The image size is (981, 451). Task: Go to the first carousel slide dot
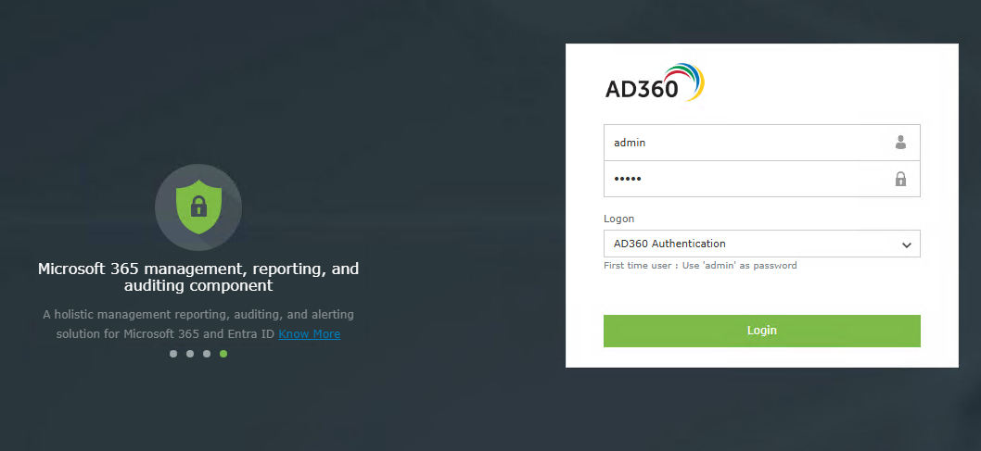[173, 354]
